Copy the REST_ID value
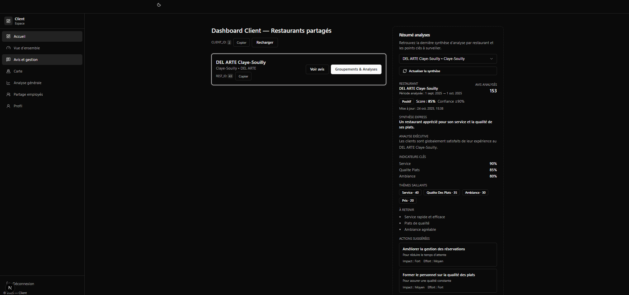629x295 pixels. [x=243, y=76]
